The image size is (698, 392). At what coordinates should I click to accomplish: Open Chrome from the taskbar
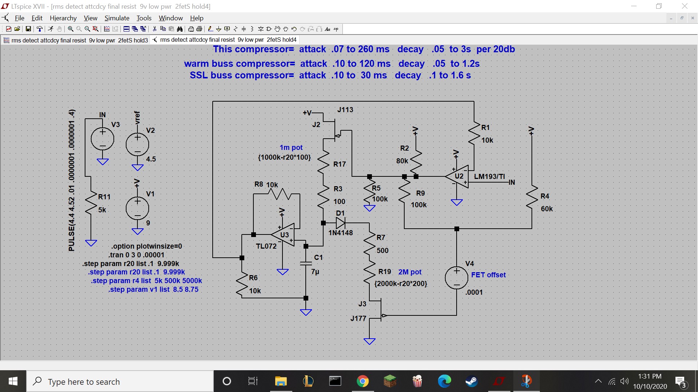pos(362,381)
